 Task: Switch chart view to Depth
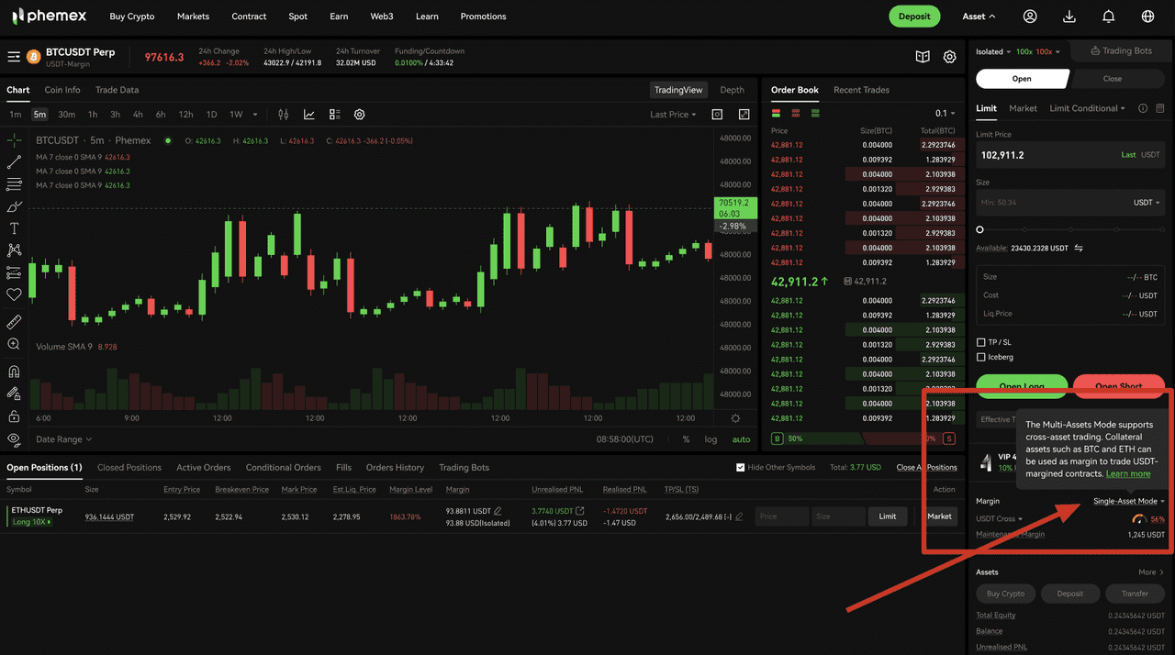pos(732,90)
